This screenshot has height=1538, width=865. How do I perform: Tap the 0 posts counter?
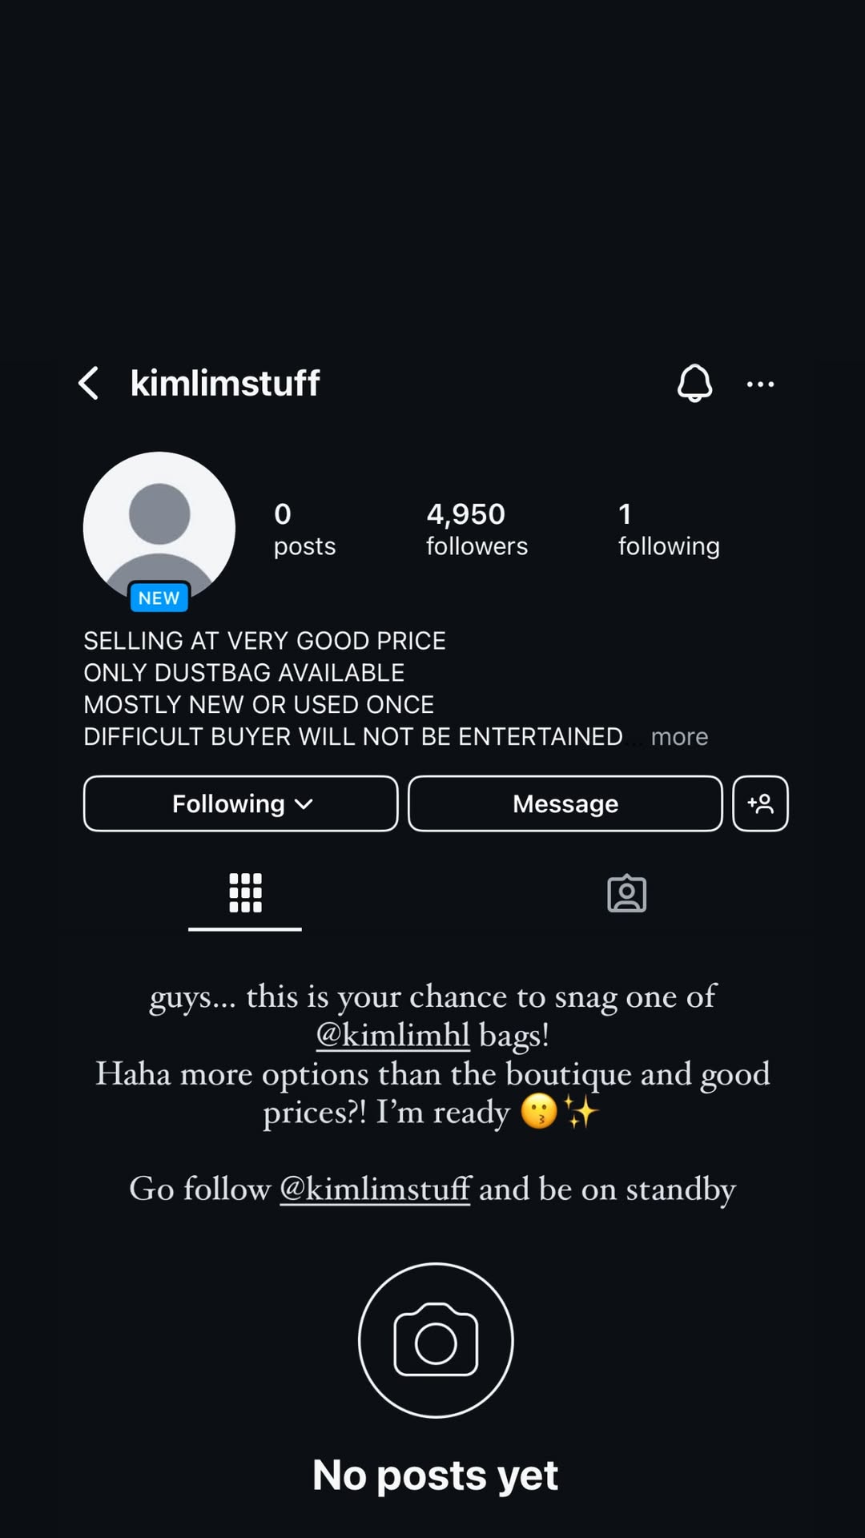tap(304, 529)
